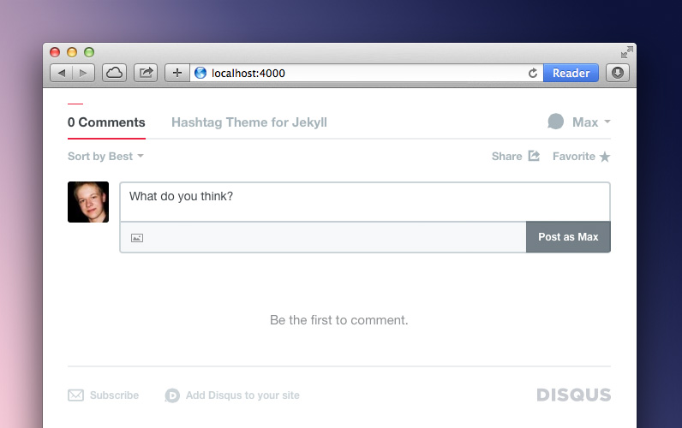The width and height of the screenshot is (682, 428).
Task: Expand the Sort by Best dropdown
Action: [105, 157]
